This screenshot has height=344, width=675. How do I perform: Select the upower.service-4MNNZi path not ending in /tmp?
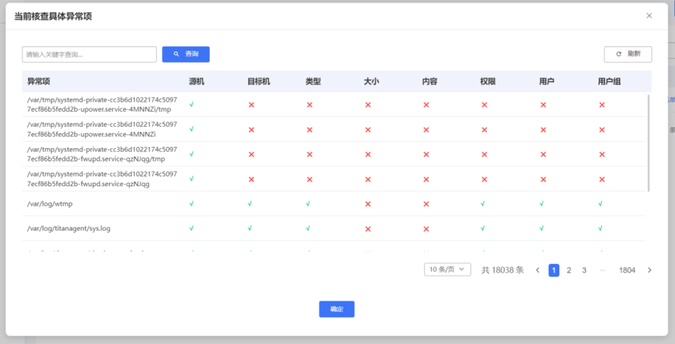(x=102, y=129)
